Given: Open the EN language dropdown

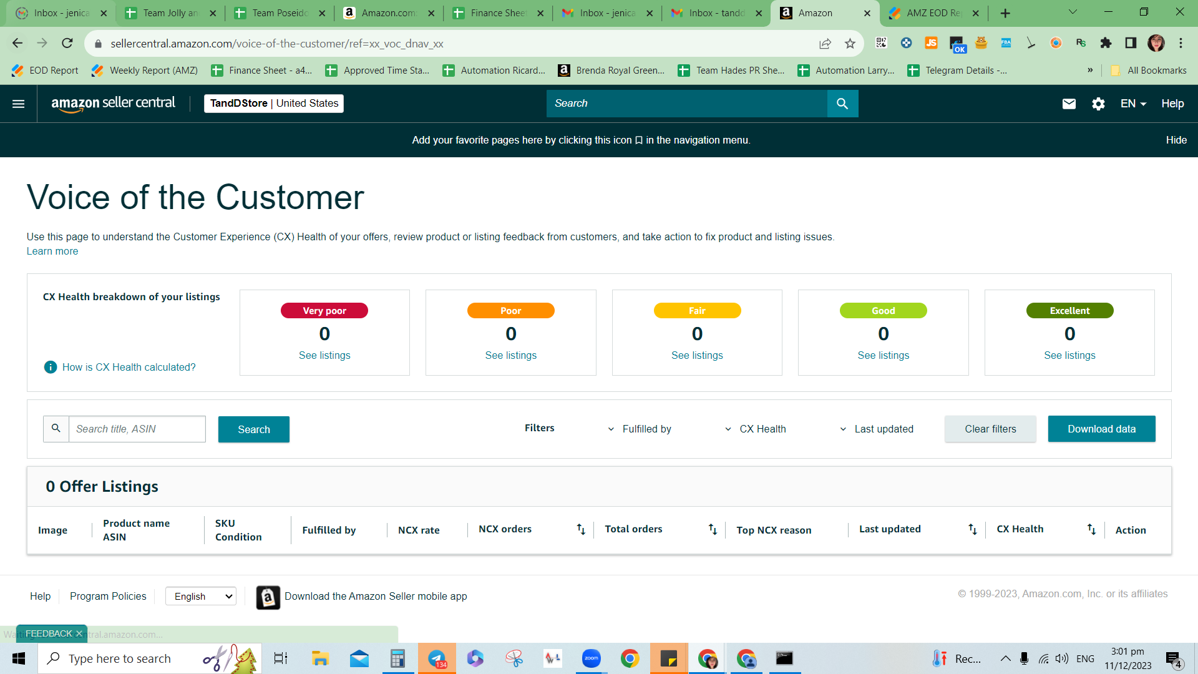Looking at the screenshot, I should point(1133,104).
